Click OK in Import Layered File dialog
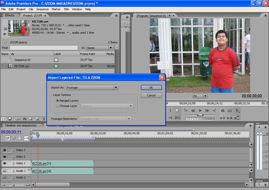 coord(151,87)
